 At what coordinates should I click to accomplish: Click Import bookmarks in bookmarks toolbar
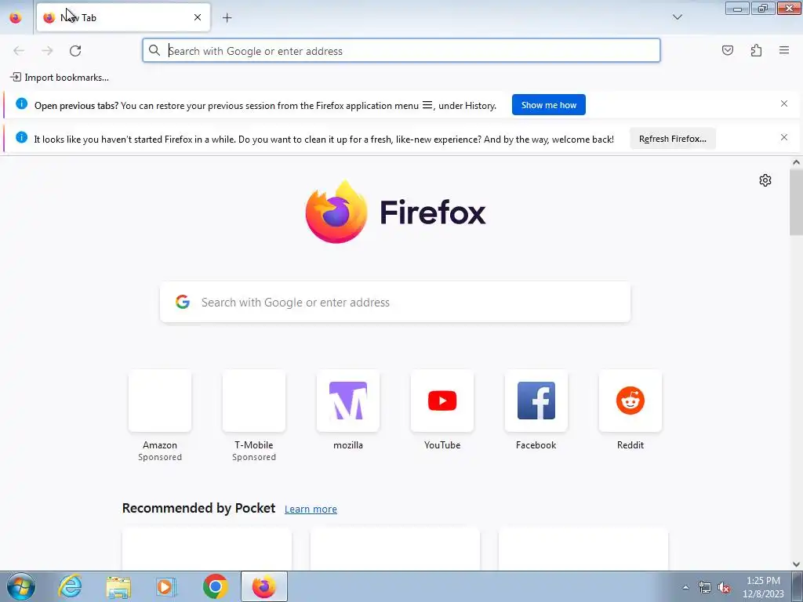coord(60,78)
